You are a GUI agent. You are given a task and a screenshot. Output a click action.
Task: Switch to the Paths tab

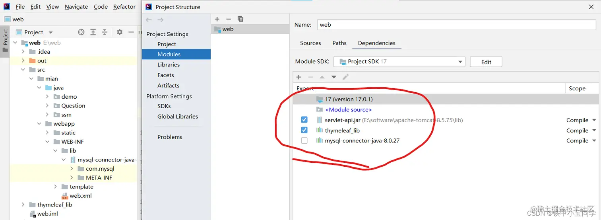tap(339, 43)
